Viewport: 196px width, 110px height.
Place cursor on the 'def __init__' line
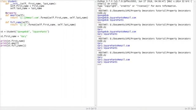tap(31, 4)
